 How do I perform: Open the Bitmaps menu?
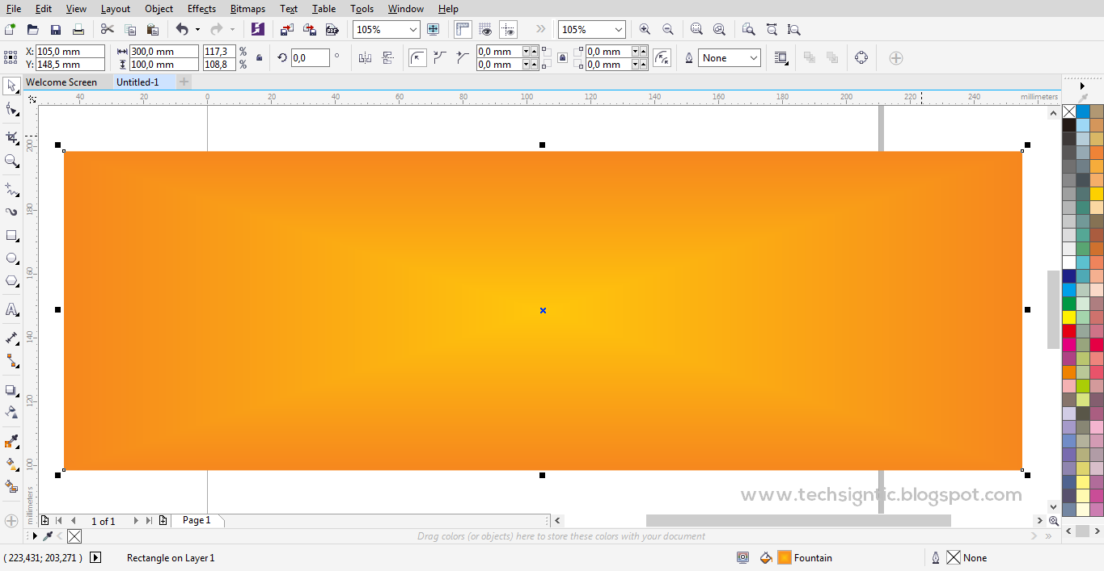coord(247,9)
